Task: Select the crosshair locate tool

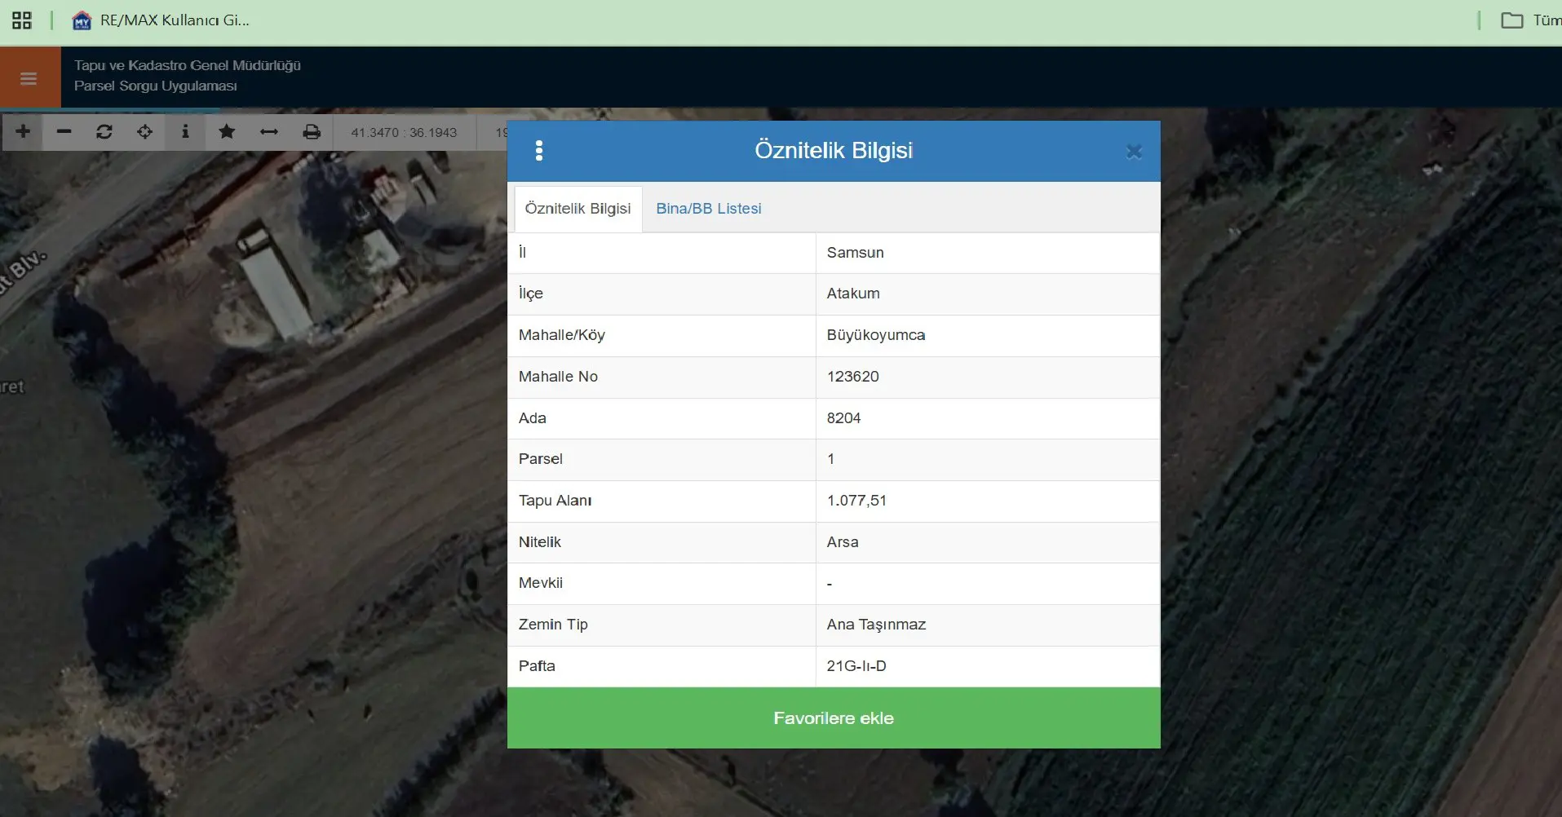Action: coord(144,131)
